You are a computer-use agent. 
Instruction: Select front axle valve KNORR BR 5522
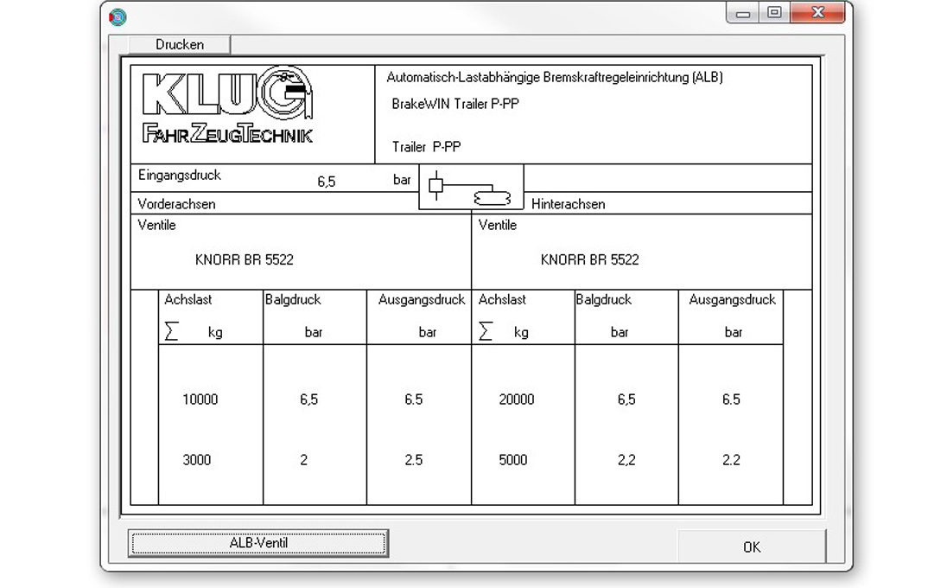[244, 260]
